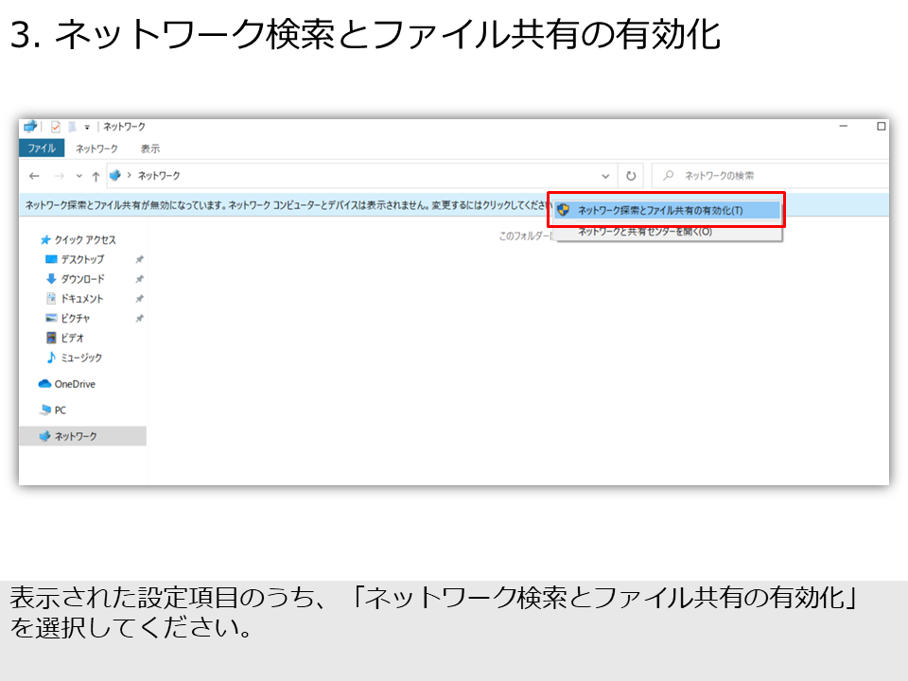Click the ピクチャ image icon
This screenshot has width=908, height=681.
[x=51, y=318]
